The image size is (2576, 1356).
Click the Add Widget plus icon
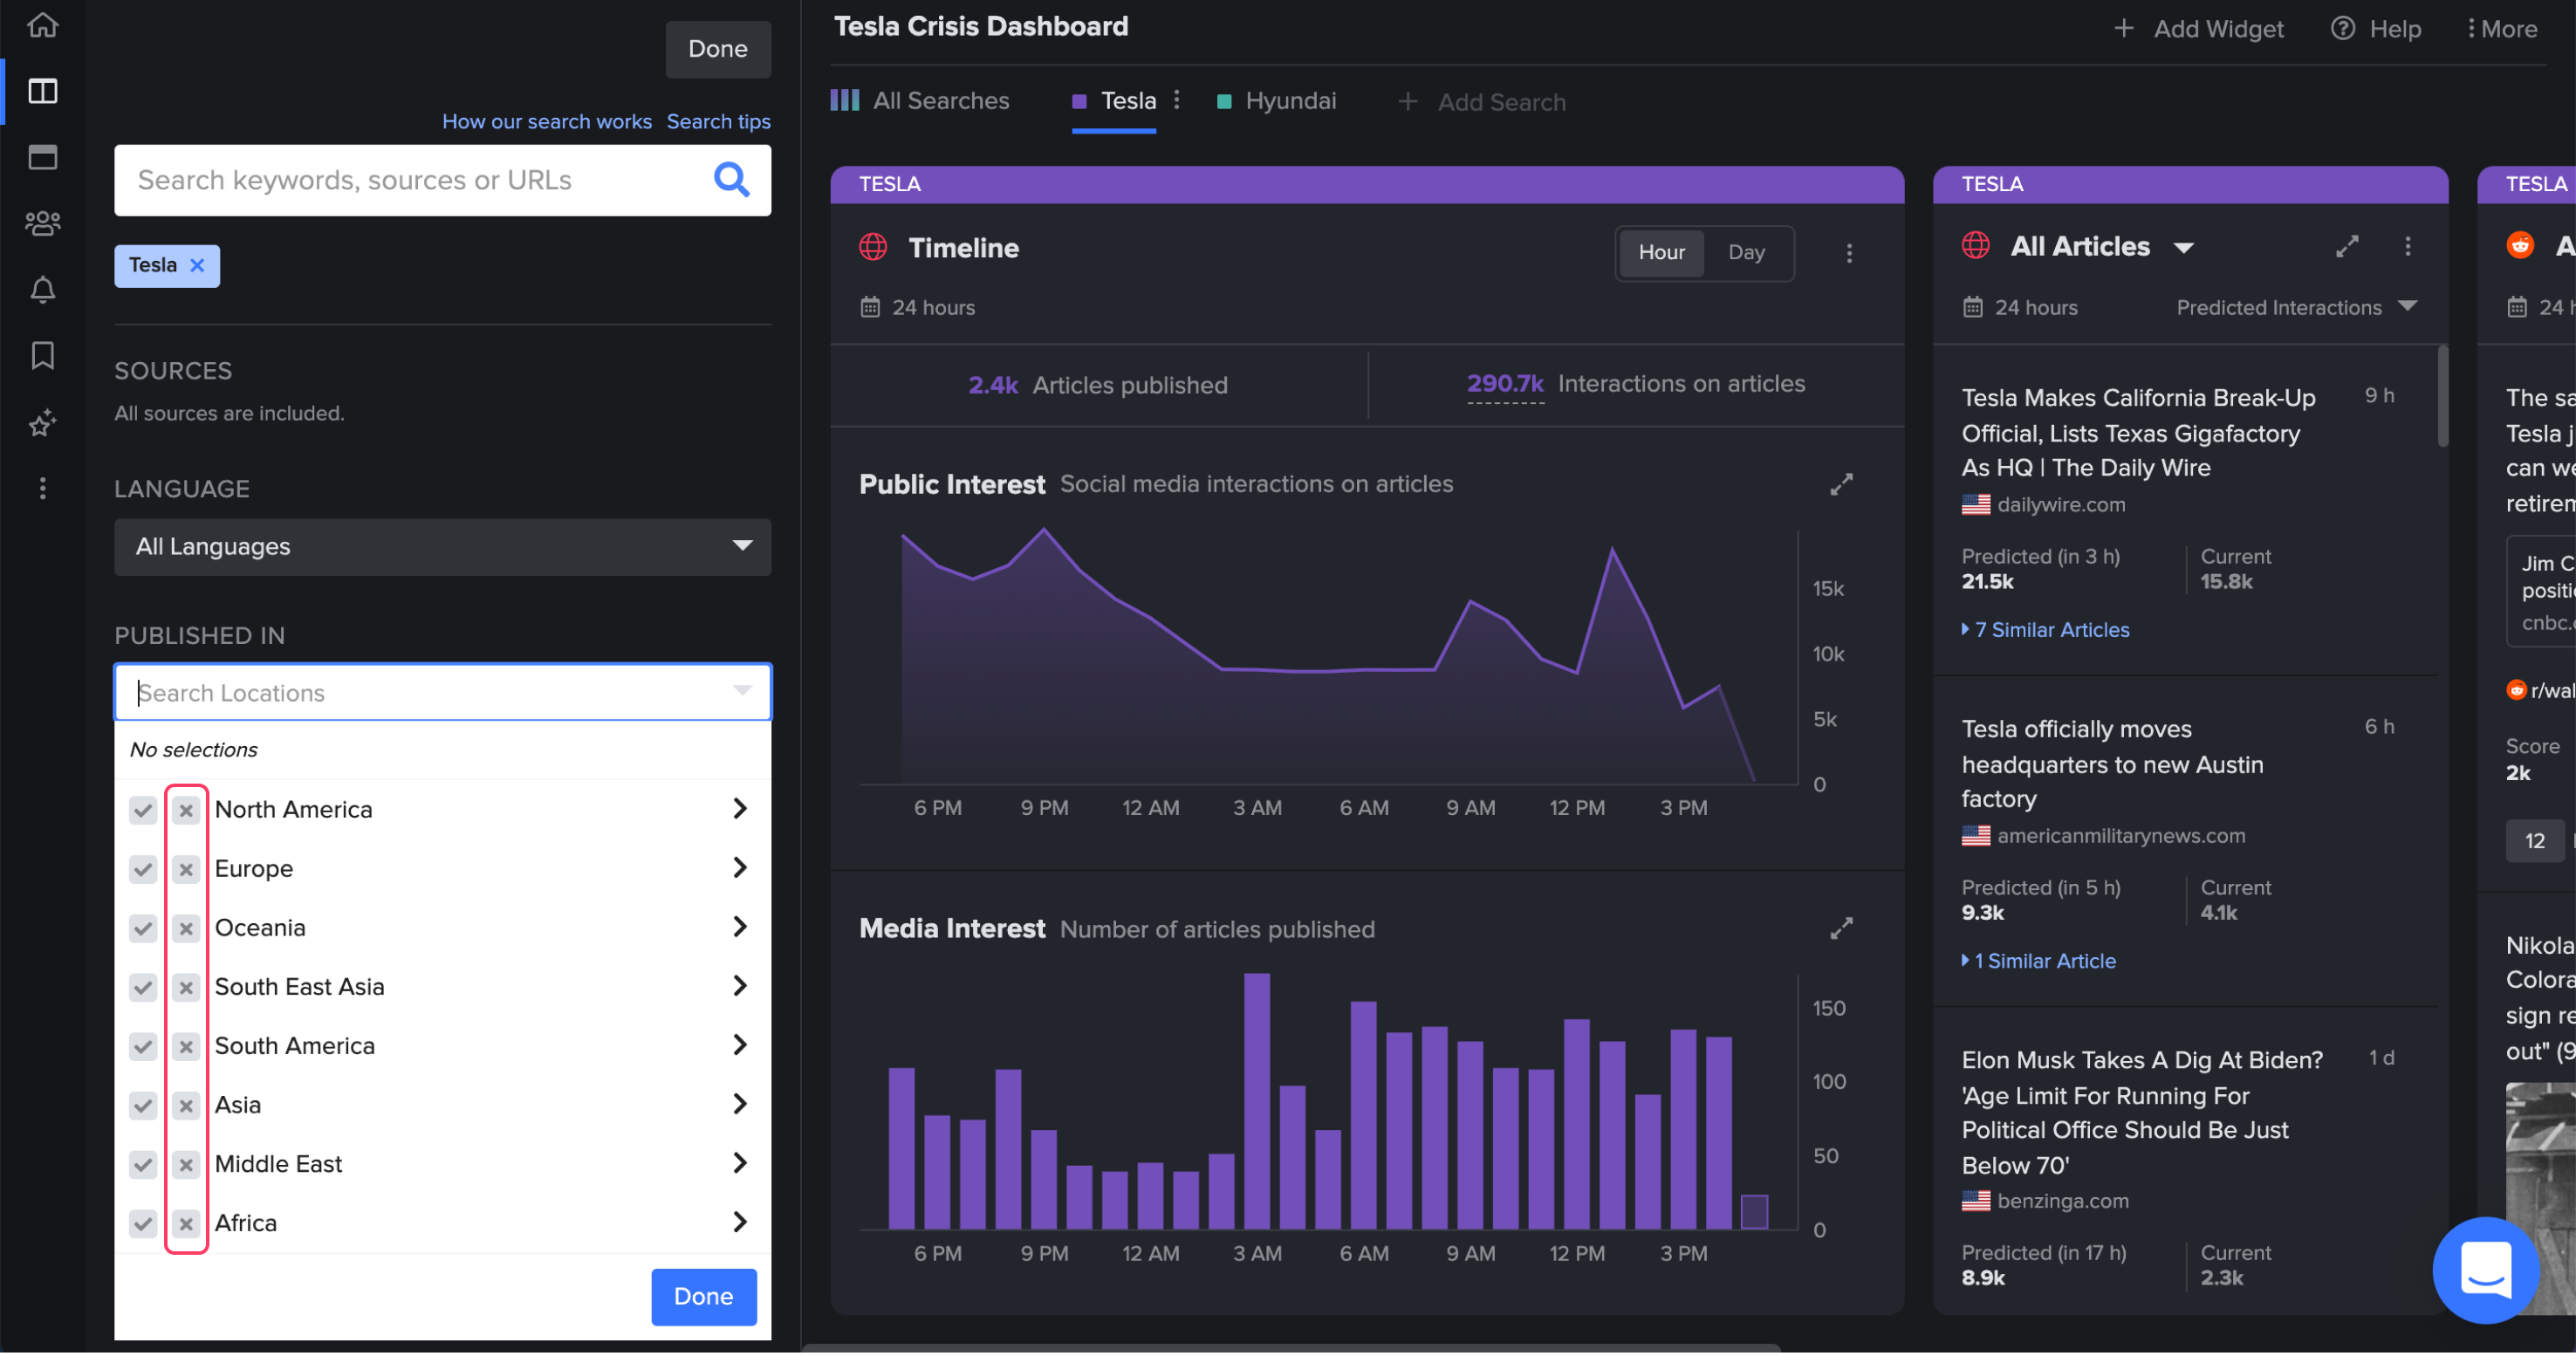click(x=2124, y=28)
